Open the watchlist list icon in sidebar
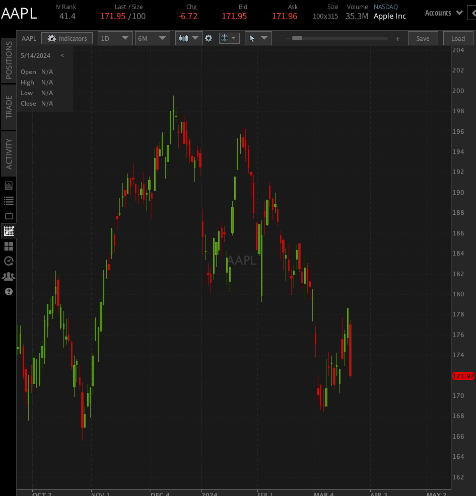This screenshot has height=496, width=476. [x=9, y=201]
